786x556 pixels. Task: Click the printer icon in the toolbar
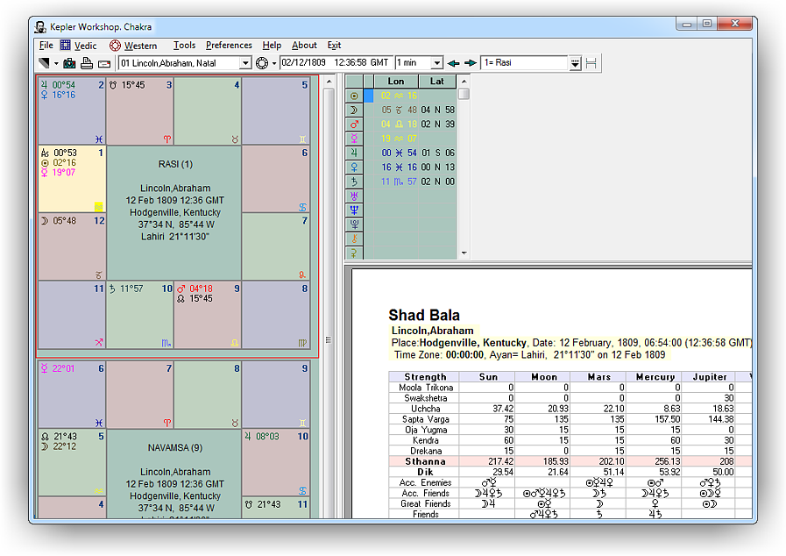(87, 63)
